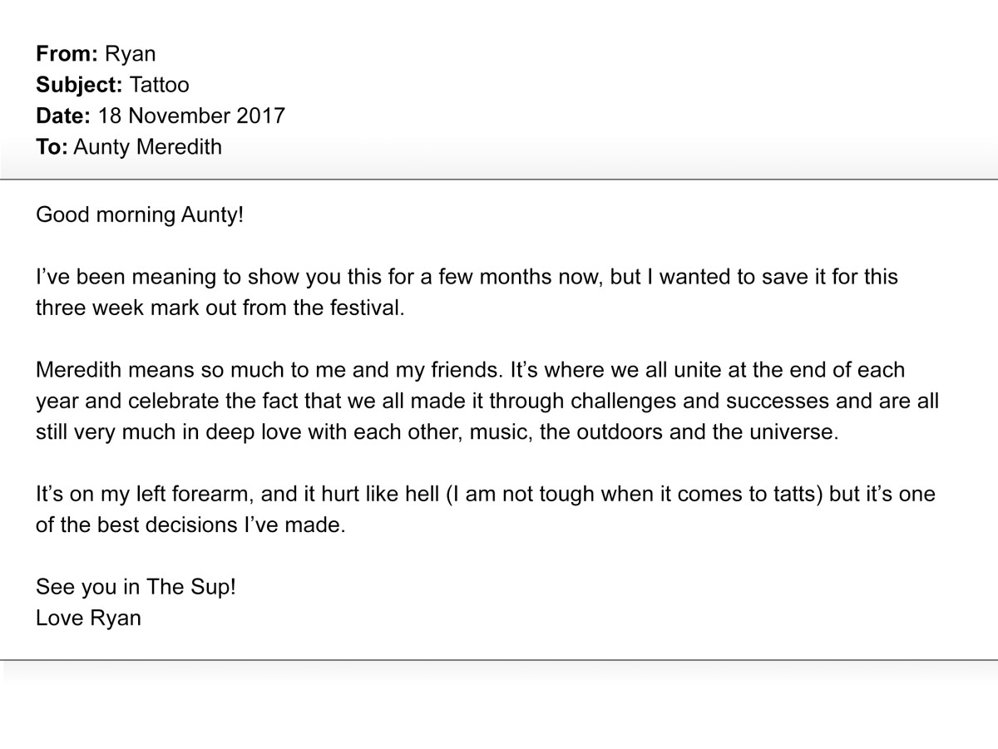Click the date 18 November 2017
The image size is (998, 749).
click(x=191, y=116)
